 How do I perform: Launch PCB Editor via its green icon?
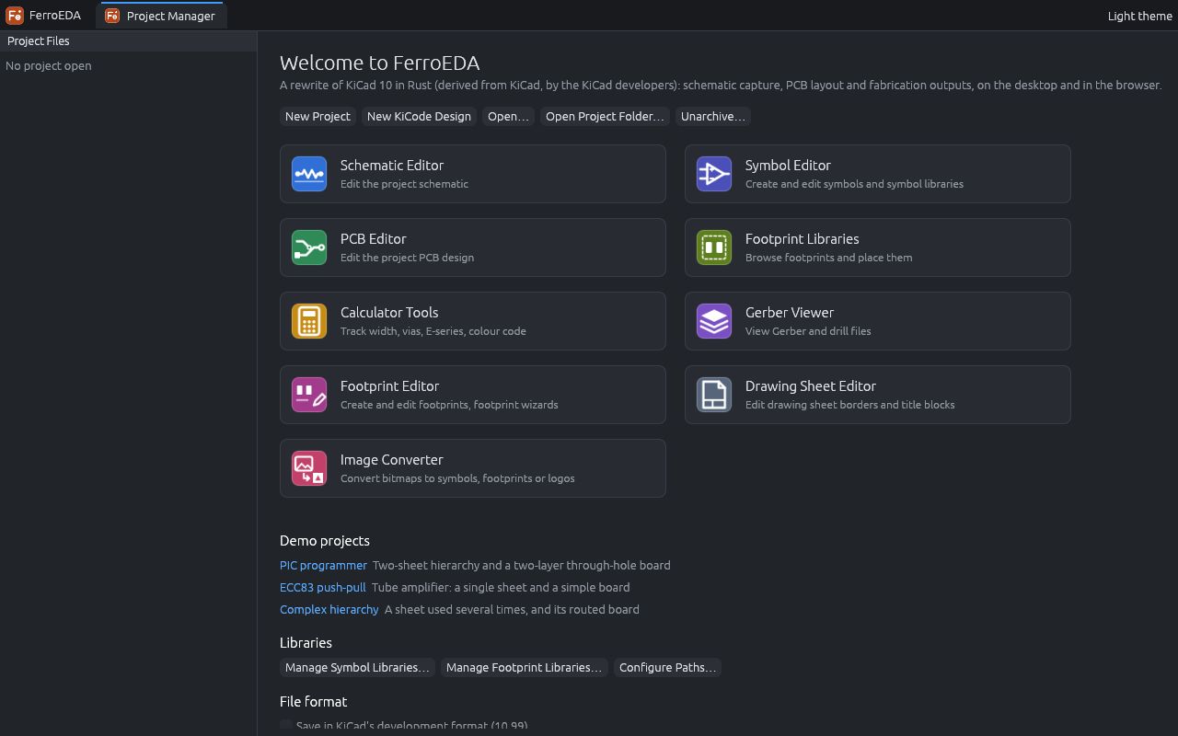pos(309,247)
